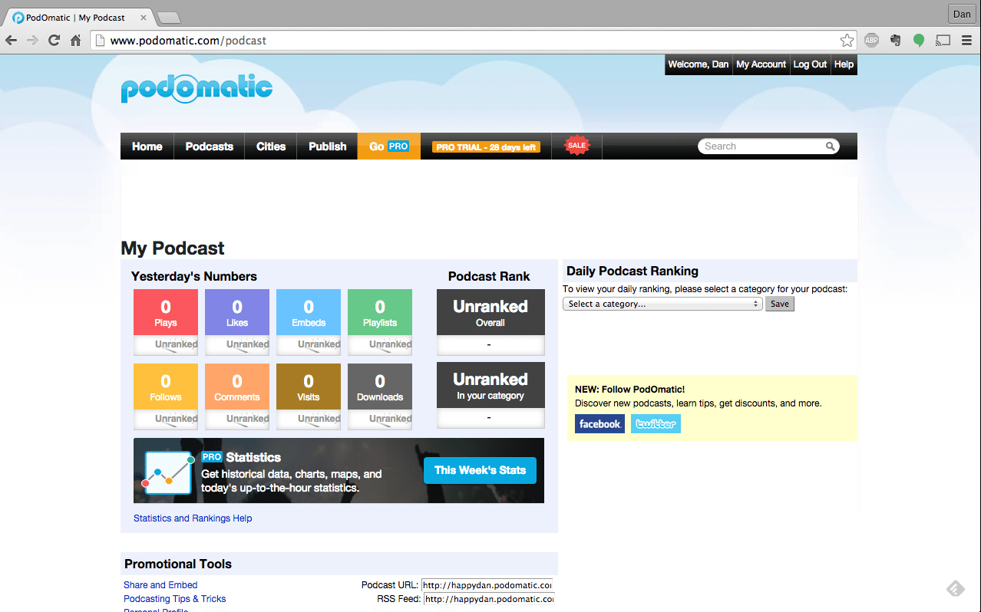Click Unranked In your category box
This screenshot has width=981, height=612.
490,385
